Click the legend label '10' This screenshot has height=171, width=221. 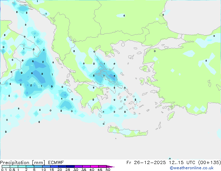44,170
